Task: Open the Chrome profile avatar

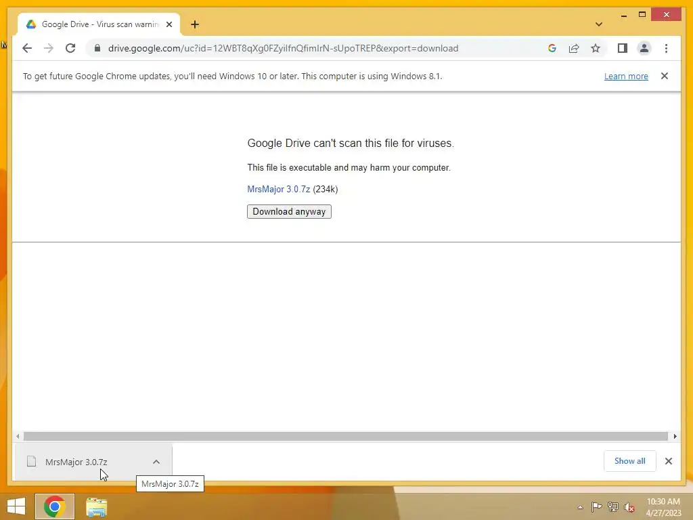Action: (x=644, y=48)
